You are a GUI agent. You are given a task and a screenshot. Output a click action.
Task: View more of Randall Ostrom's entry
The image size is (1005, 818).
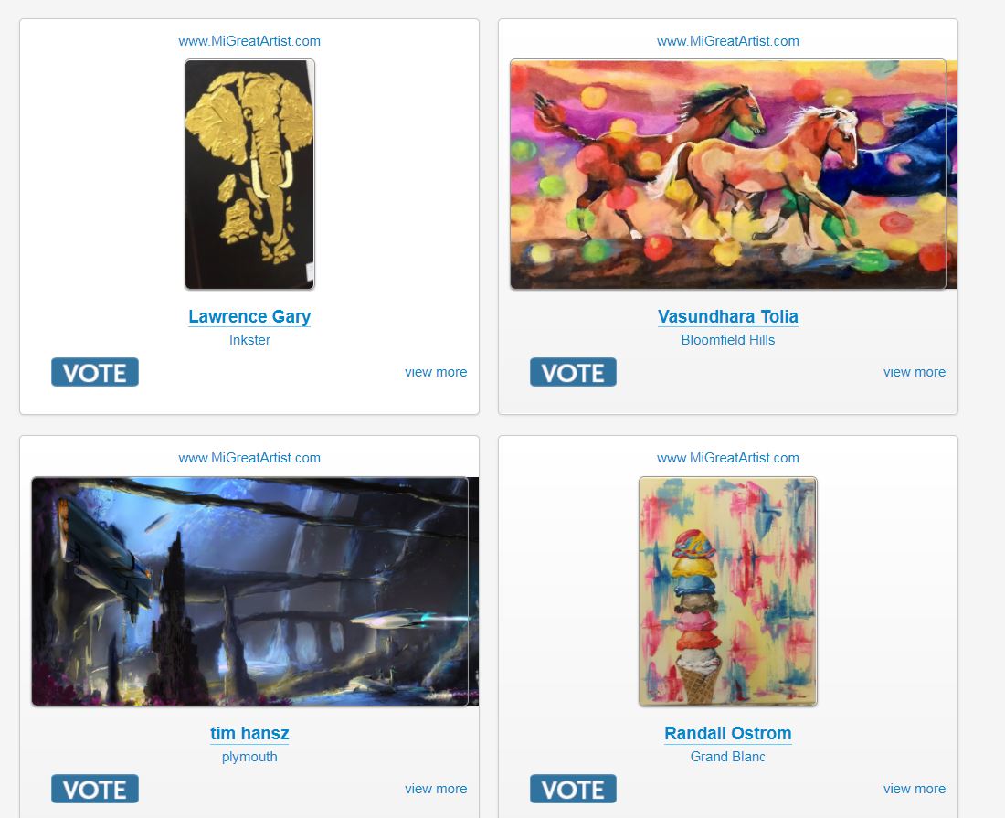point(915,789)
